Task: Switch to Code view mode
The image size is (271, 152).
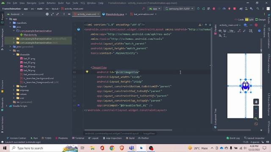Action: click(239, 19)
